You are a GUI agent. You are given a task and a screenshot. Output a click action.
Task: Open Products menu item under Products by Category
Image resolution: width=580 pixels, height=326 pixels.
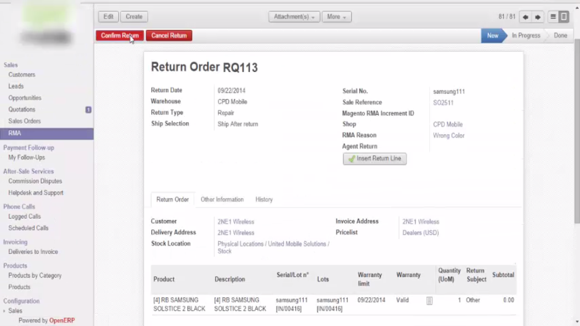[x=19, y=287]
